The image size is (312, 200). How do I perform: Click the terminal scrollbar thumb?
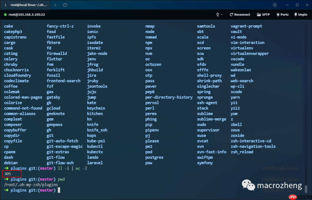click(x=306, y=189)
